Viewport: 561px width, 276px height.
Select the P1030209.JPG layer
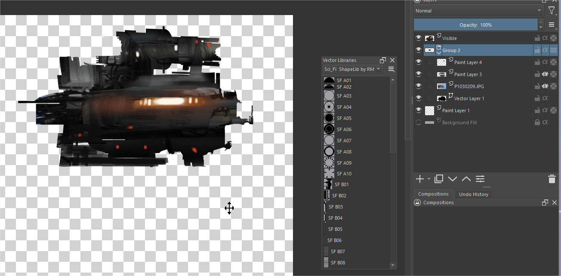pos(469,86)
